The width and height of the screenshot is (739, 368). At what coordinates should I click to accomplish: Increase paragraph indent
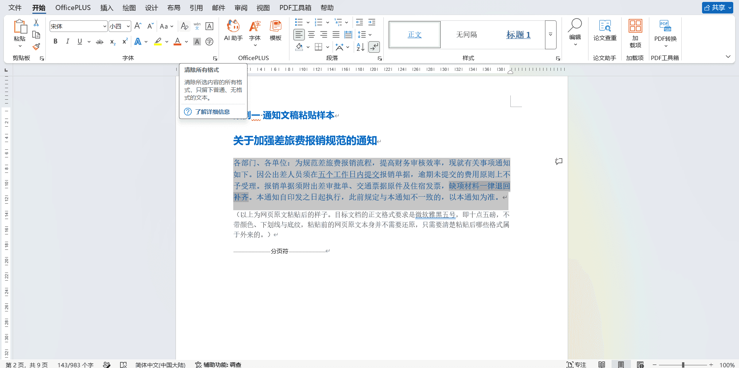coord(372,22)
